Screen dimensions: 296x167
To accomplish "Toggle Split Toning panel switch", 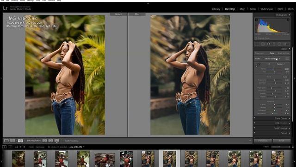I will (x=254, y=128).
